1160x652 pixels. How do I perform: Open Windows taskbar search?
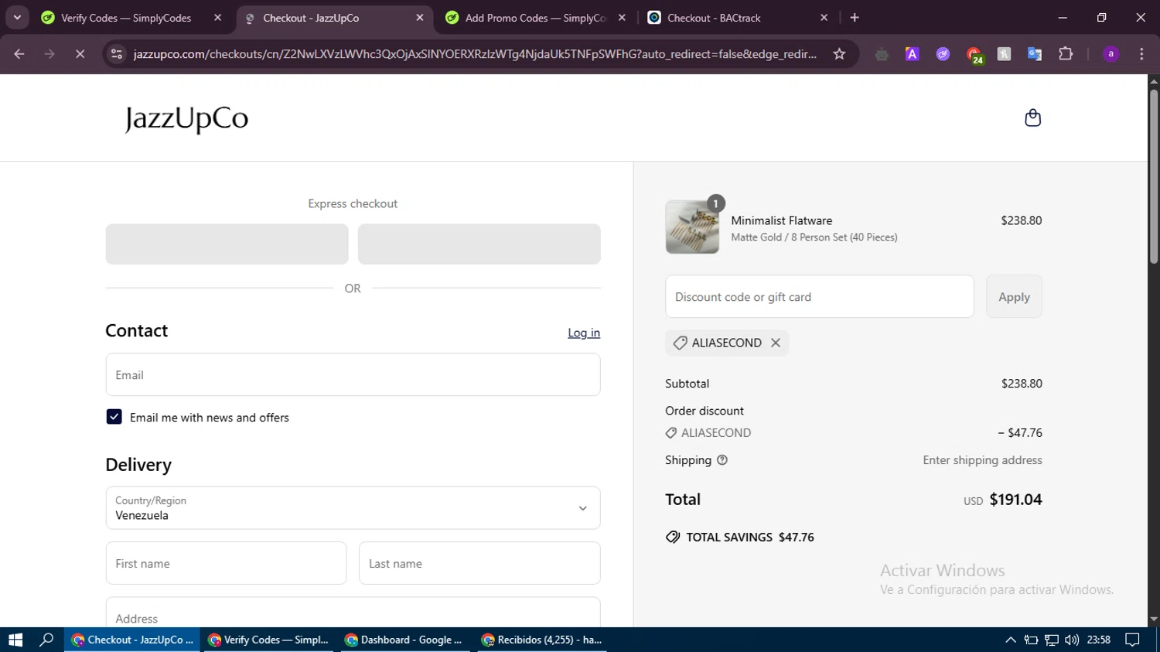(46, 640)
